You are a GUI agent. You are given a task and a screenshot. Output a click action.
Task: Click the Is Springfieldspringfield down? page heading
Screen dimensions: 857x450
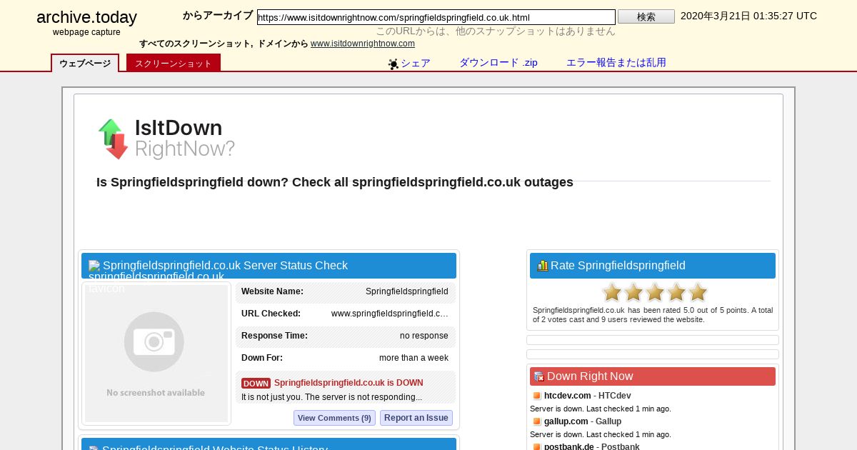335,182
